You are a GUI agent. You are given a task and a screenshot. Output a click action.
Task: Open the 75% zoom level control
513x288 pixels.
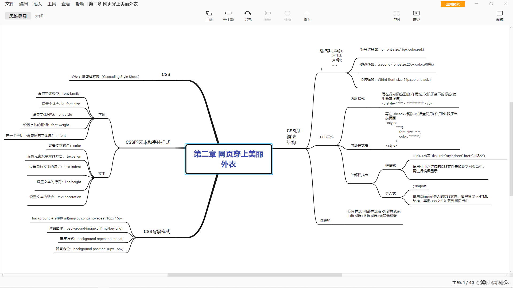click(x=500, y=282)
